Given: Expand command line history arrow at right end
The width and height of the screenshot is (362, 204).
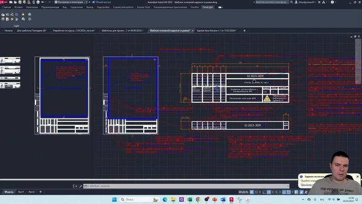Looking at the screenshot, I should tap(288, 186).
